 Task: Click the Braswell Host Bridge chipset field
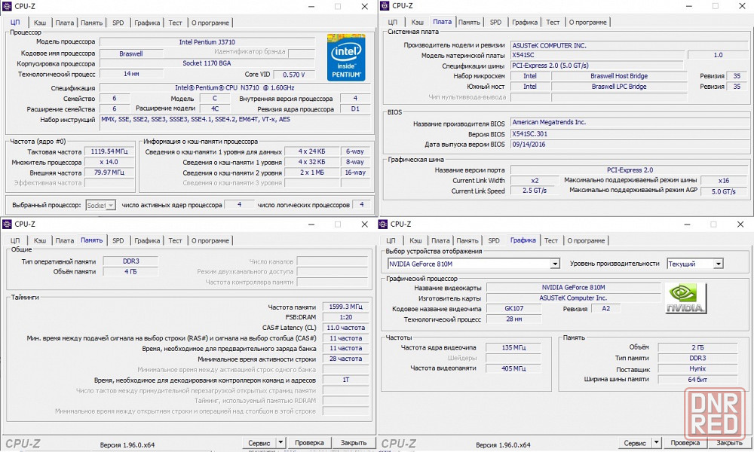coord(619,76)
